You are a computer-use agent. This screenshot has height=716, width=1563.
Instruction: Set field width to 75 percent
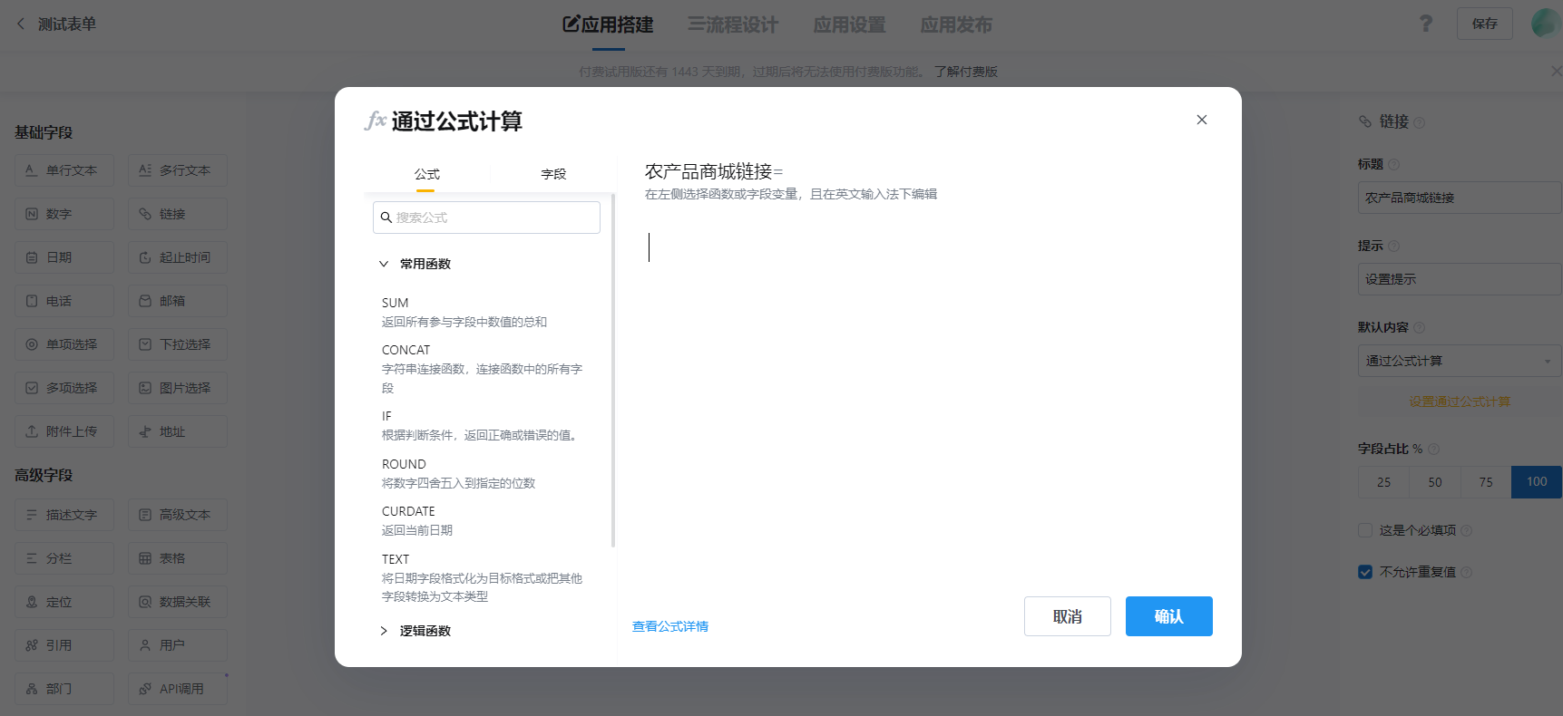click(1486, 482)
